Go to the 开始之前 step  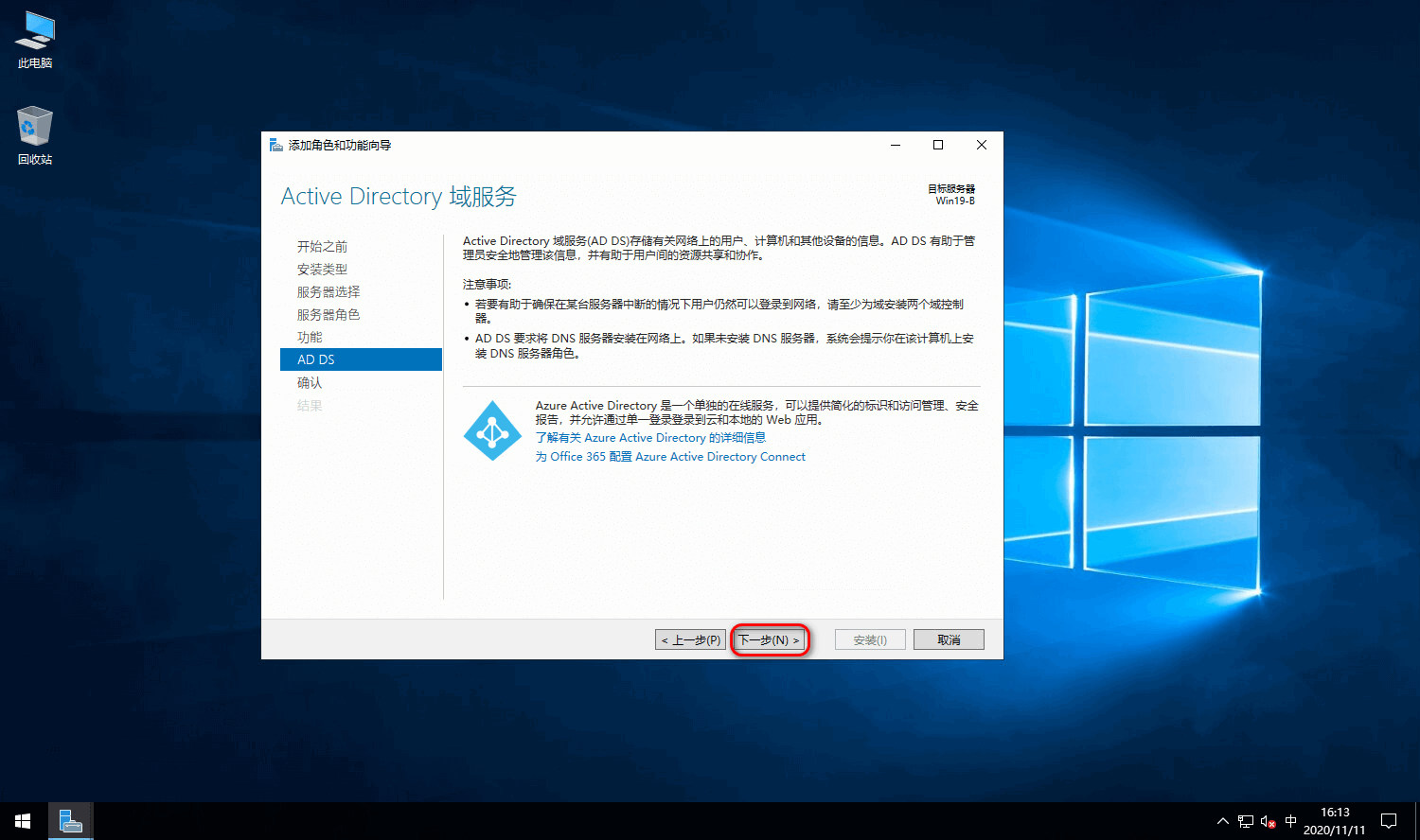[322, 246]
